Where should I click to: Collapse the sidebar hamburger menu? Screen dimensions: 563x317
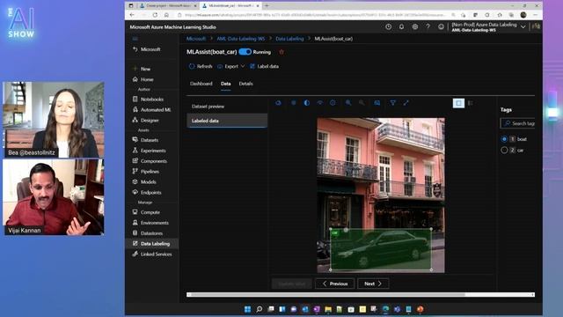(x=135, y=39)
